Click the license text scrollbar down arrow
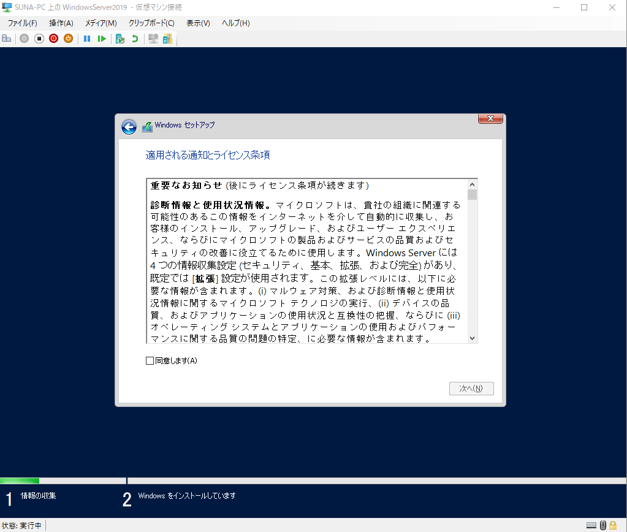 [473, 338]
